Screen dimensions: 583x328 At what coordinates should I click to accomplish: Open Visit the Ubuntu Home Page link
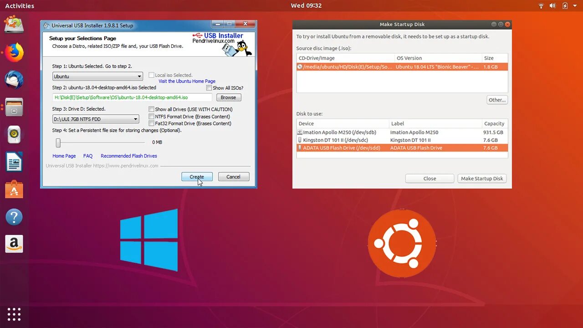pyautogui.click(x=187, y=81)
